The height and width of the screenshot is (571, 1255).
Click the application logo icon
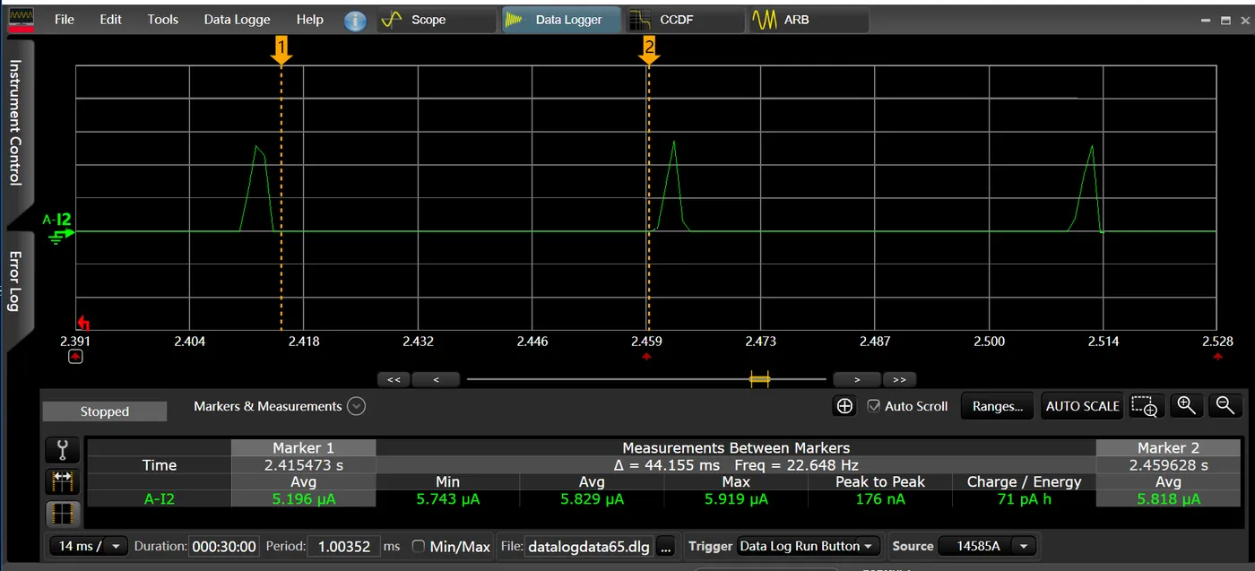[x=20, y=19]
